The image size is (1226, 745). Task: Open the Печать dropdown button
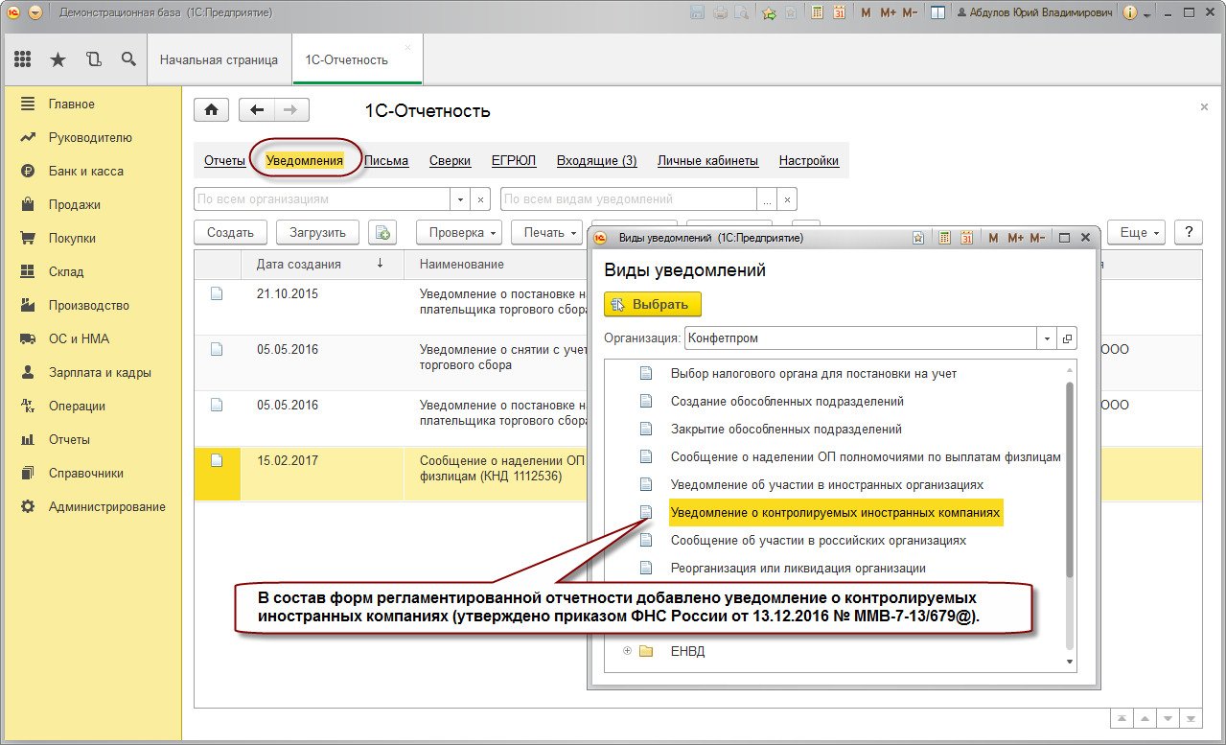coord(549,232)
